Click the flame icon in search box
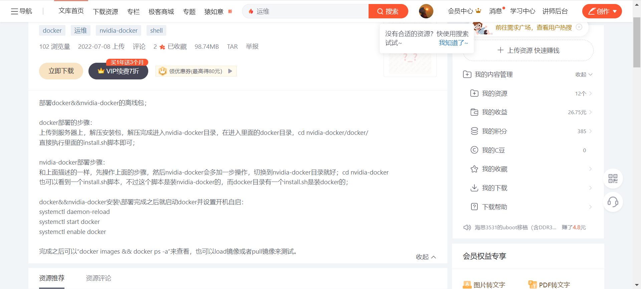Screen dimensions: 641x289 tap(251, 11)
